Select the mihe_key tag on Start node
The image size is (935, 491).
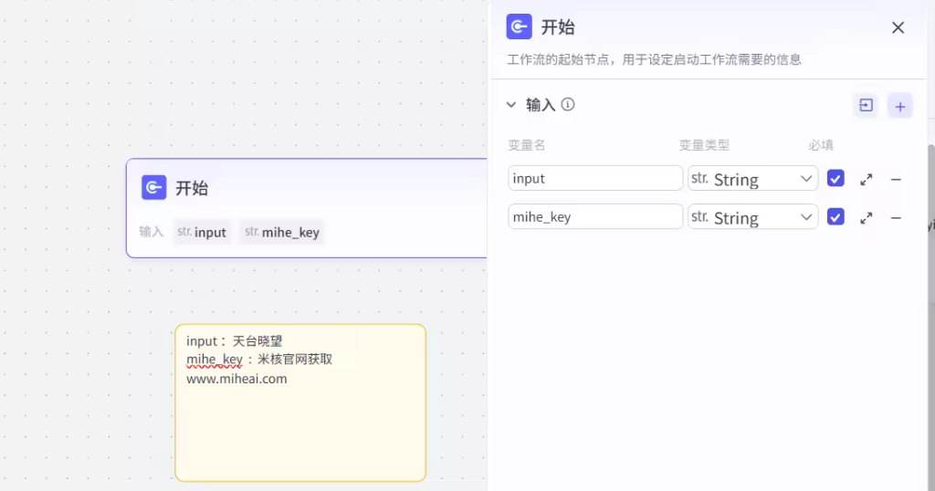pyautogui.click(x=282, y=232)
